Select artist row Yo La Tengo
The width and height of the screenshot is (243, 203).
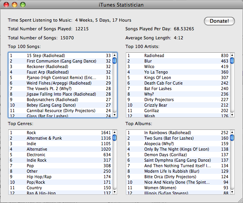pos(178,72)
